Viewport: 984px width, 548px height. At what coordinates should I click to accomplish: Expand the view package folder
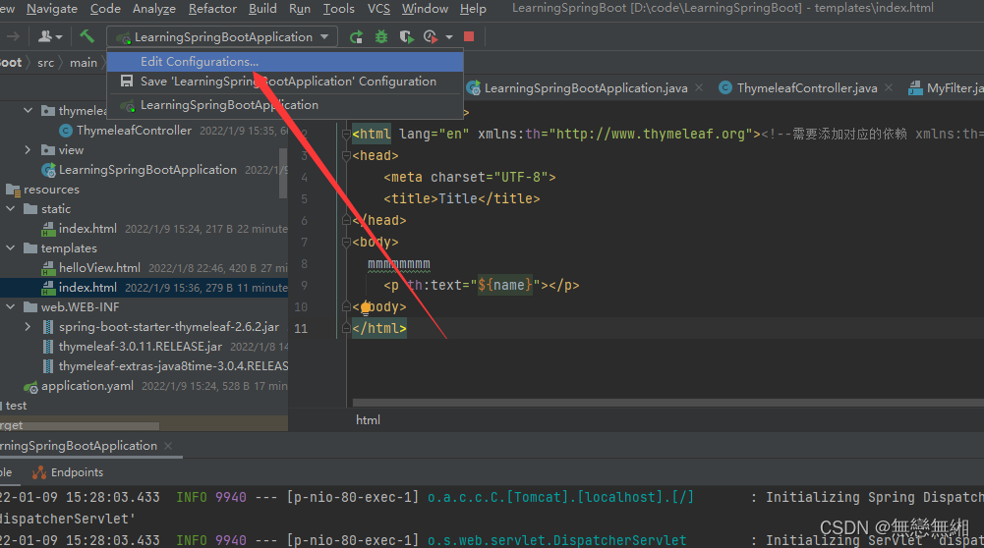click(x=28, y=150)
